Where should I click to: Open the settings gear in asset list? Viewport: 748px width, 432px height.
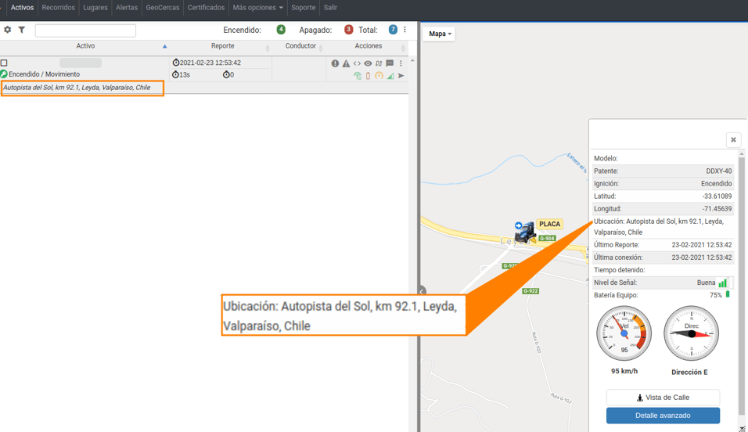click(x=8, y=30)
